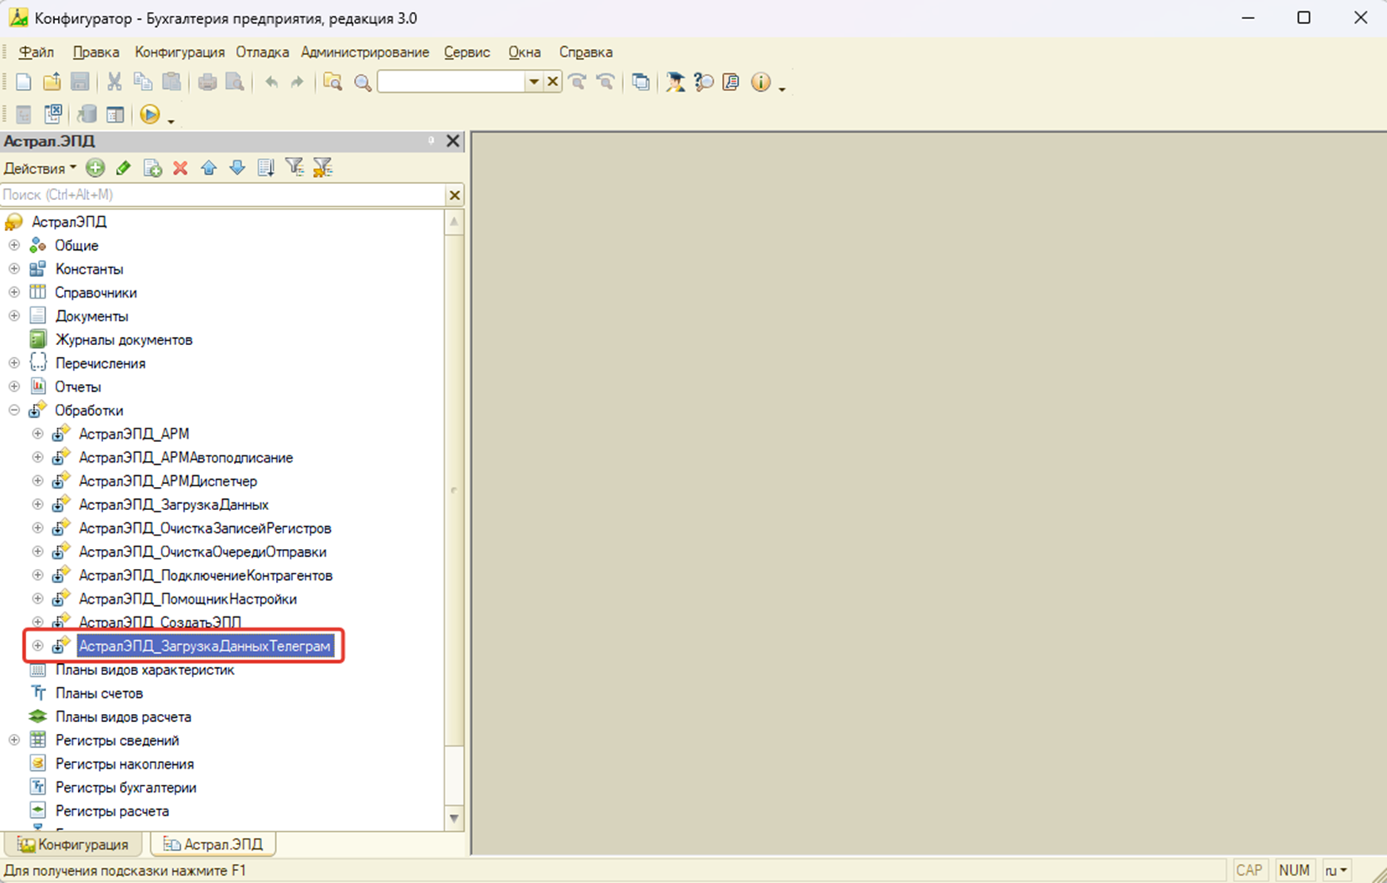Viewport: 1387px width, 883px height.
Task: Click Sort list icon in panel
Action: (x=266, y=167)
